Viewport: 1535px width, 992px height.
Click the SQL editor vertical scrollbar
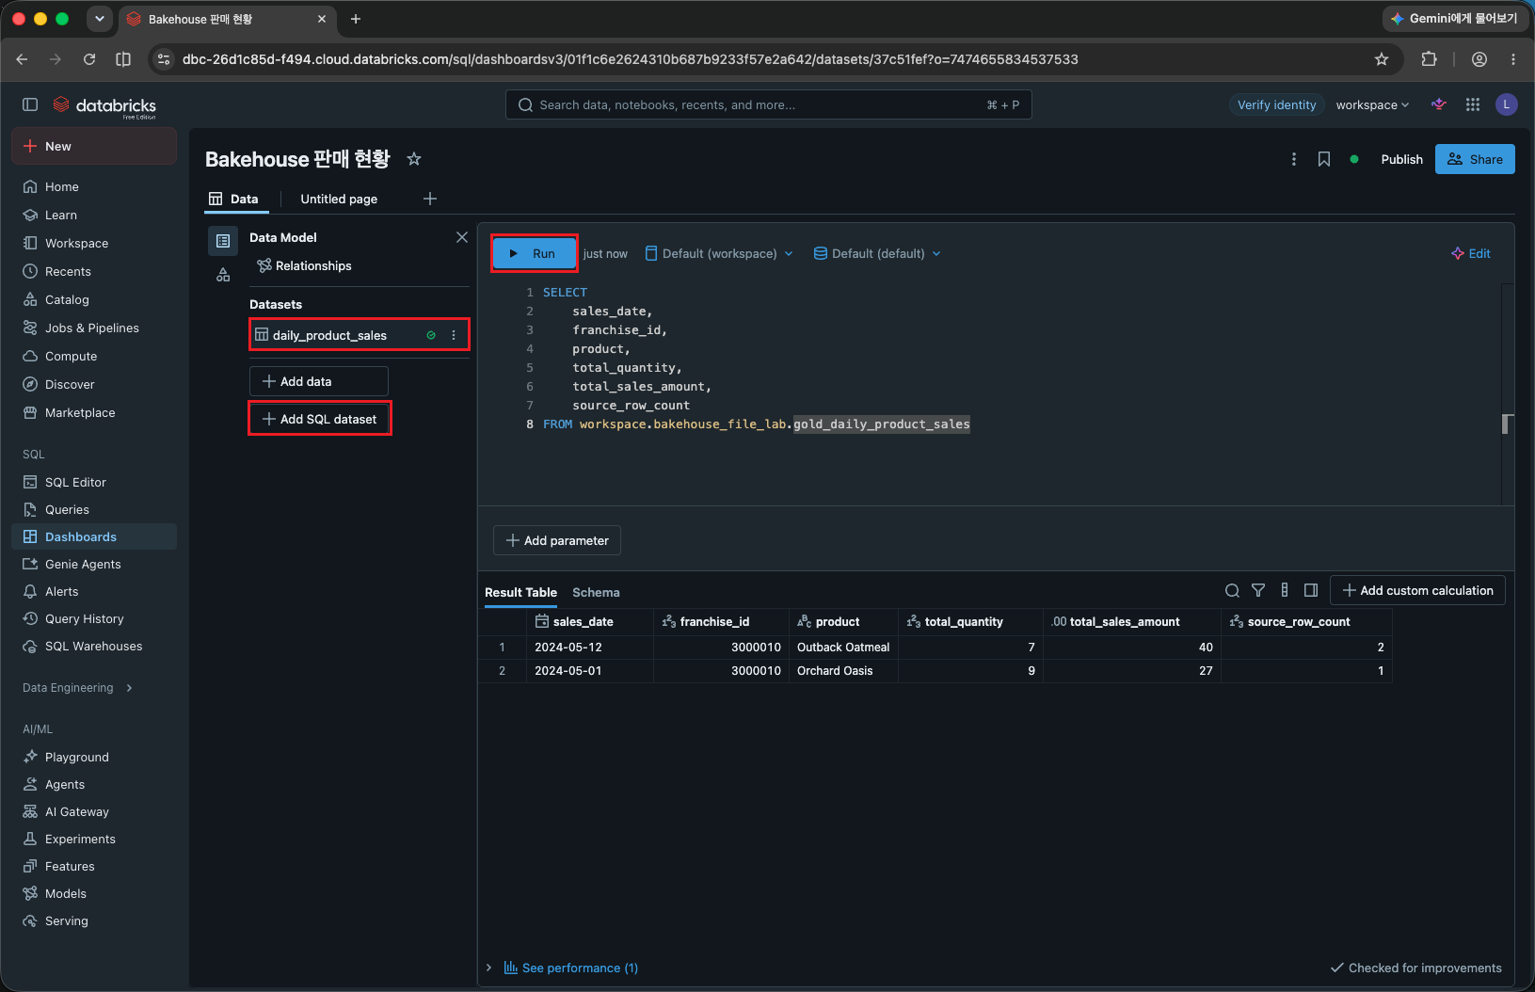tap(1507, 424)
